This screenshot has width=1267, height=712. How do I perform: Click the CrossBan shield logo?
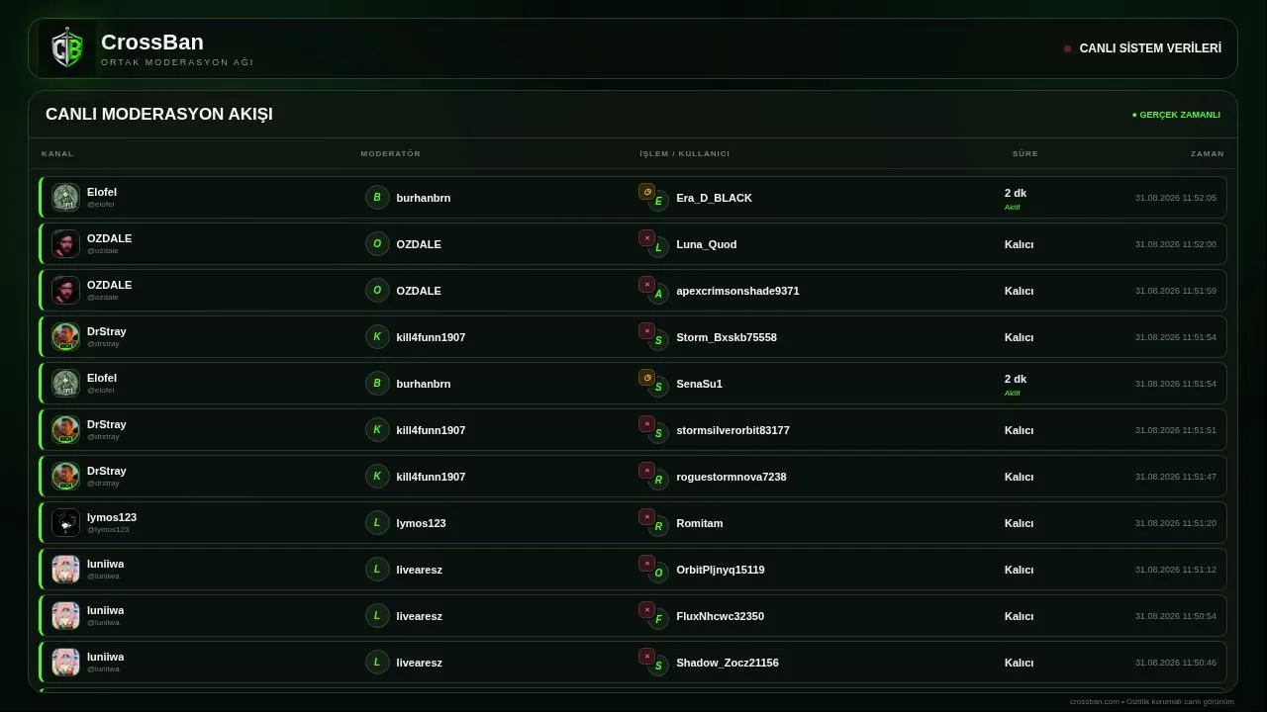(67, 48)
